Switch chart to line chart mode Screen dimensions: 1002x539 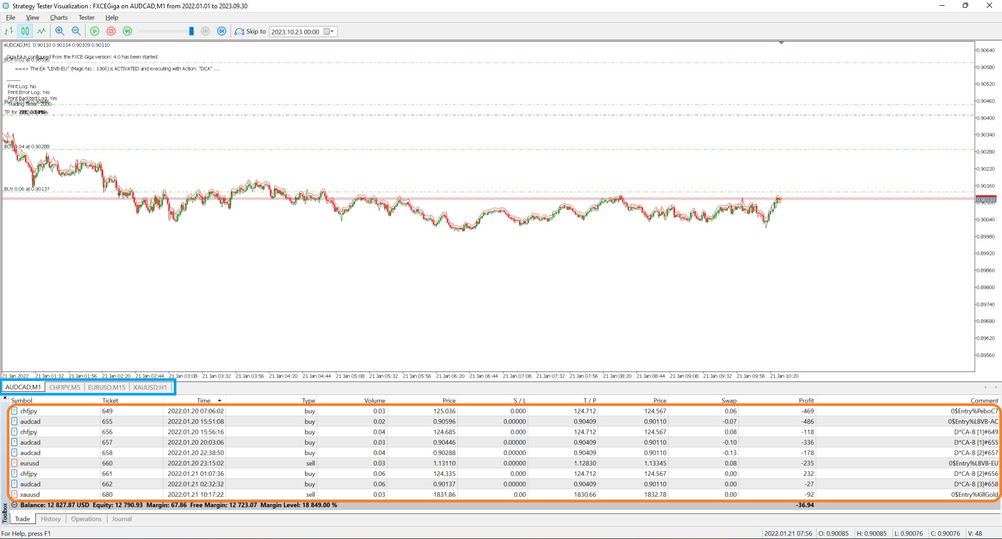(x=41, y=31)
